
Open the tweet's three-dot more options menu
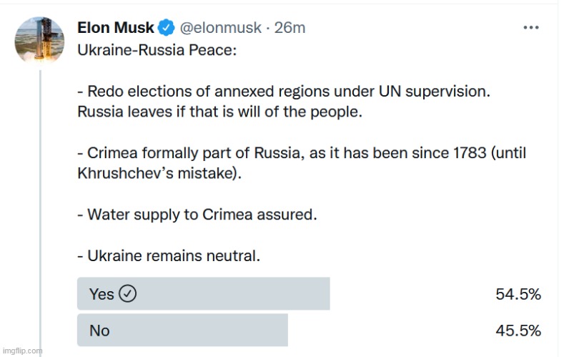(531, 27)
